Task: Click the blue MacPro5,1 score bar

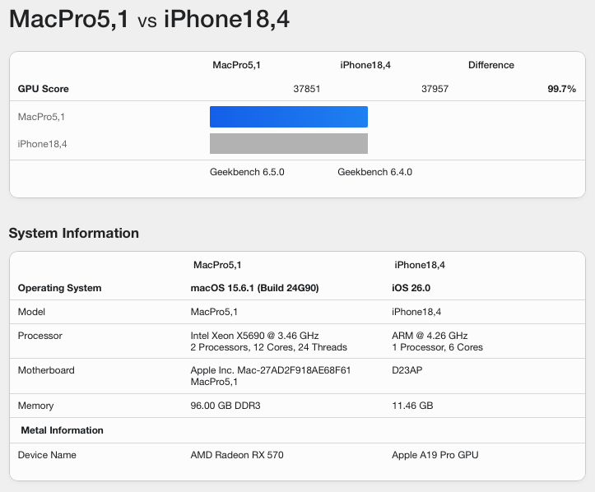Action: click(x=288, y=117)
